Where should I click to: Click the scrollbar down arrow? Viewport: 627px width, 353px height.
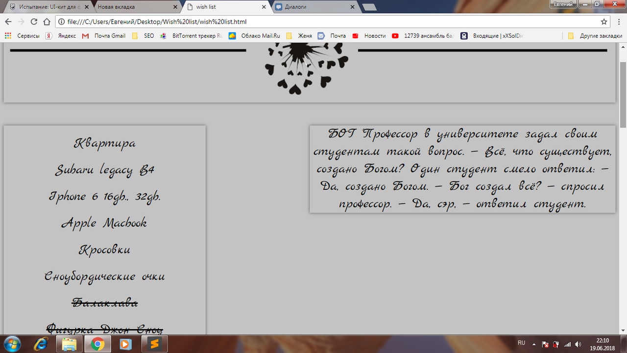point(623,331)
